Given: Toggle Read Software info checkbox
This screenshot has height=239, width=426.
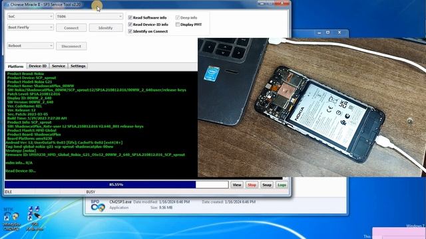Looking at the screenshot, I should click(130, 18).
